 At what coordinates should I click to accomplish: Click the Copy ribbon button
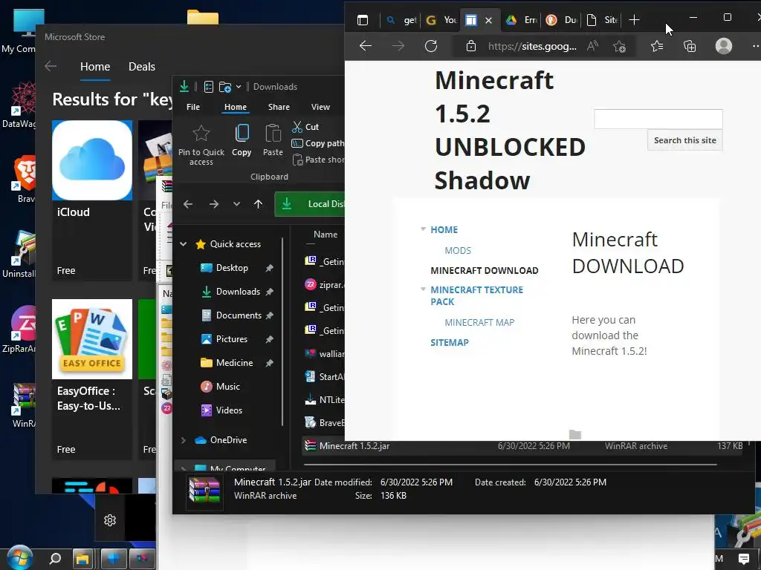click(x=242, y=140)
